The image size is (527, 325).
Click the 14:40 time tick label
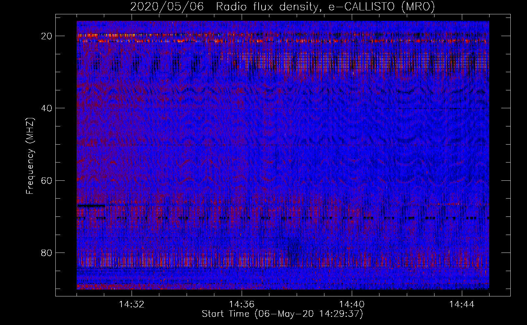(352, 305)
